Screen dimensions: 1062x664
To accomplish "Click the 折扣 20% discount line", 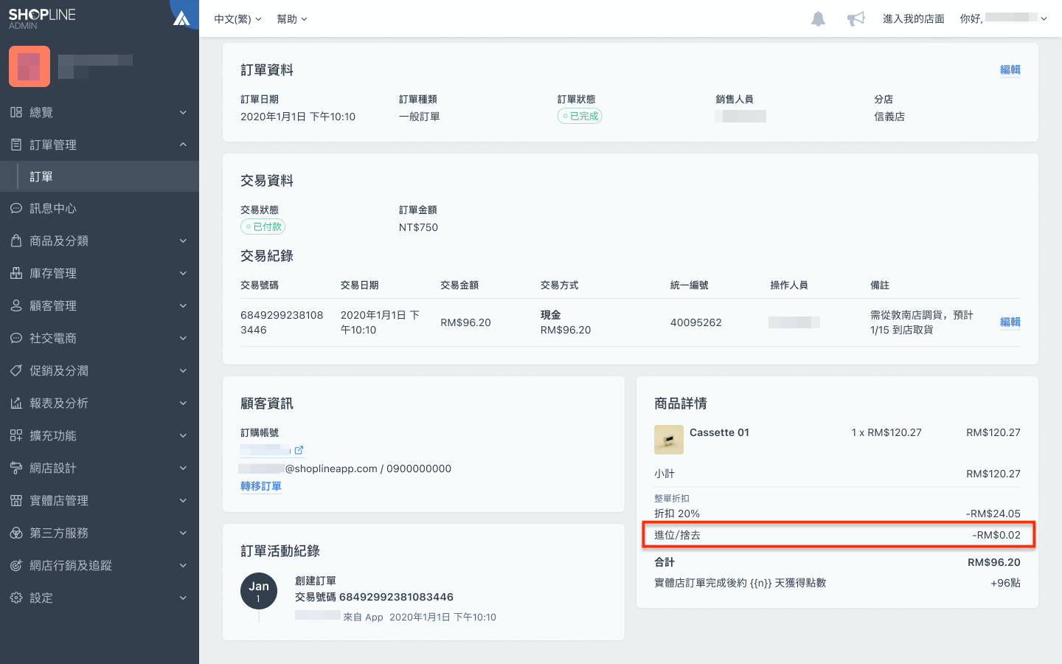I will pos(677,513).
